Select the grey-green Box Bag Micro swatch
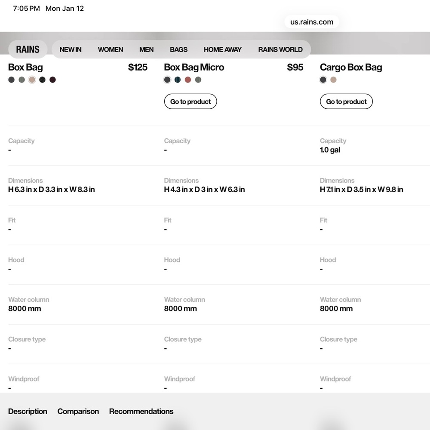This screenshot has height=430, width=430. click(x=198, y=80)
